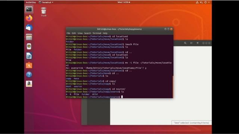The height and width of the screenshot is (134, 239).
Task: Open the Terminal launcher in the dock
Action: 29,9
